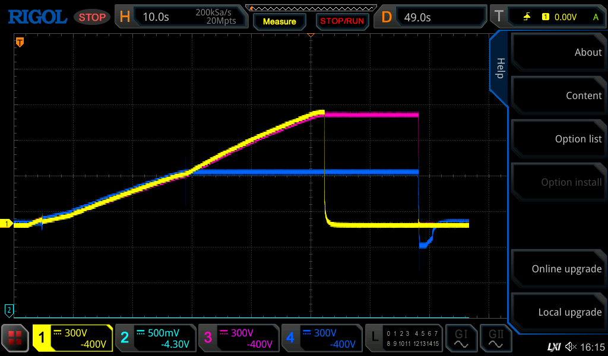Toggle channel 2 cyan 500mV label
The width and height of the screenshot is (608, 356).
(x=155, y=338)
